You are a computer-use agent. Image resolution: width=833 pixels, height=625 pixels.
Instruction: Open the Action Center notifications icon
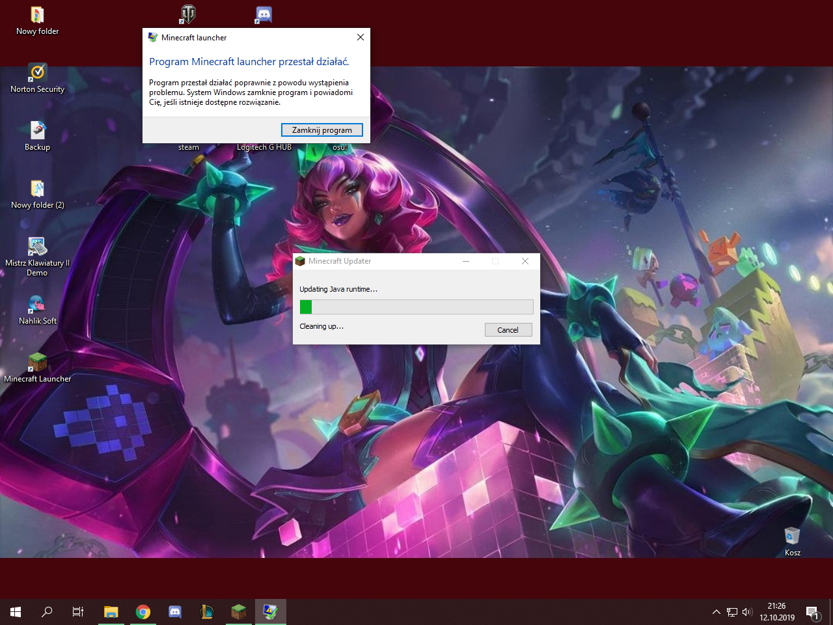813,612
